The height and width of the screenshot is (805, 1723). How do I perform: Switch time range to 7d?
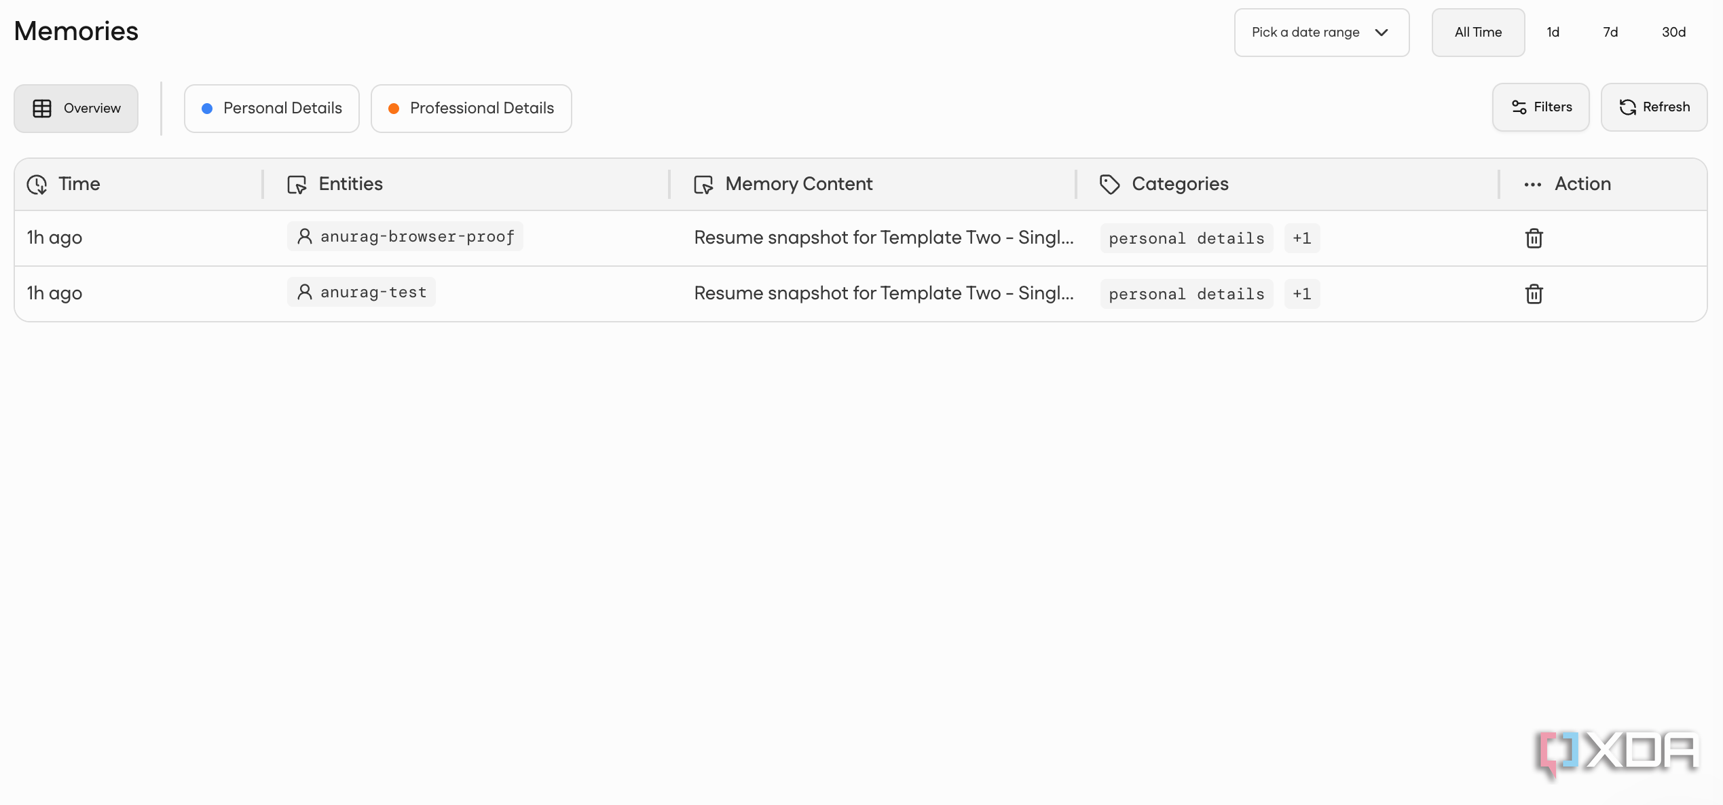click(1610, 33)
